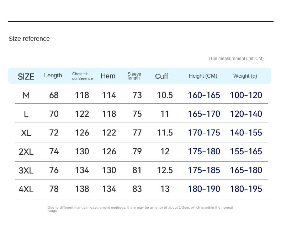
Task: Select the 2XL size row label
Action: coord(26,152)
